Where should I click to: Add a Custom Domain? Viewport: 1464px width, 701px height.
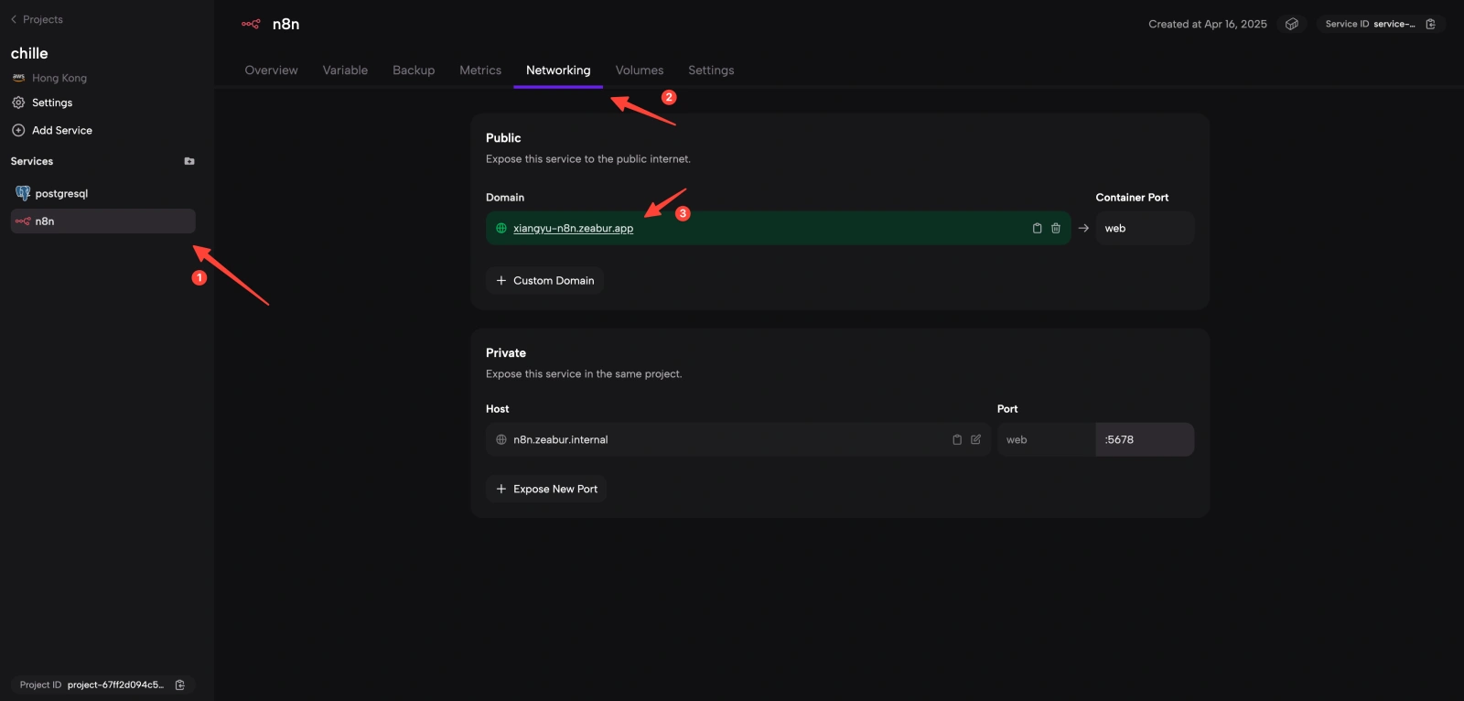(x=545, y=281)
